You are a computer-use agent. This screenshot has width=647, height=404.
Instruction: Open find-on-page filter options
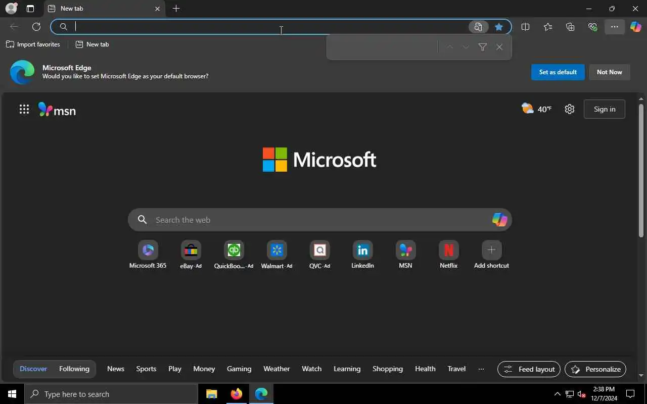pos(483,47)
